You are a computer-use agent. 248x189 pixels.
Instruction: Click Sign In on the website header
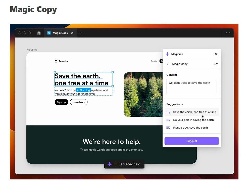click(154, 61)
